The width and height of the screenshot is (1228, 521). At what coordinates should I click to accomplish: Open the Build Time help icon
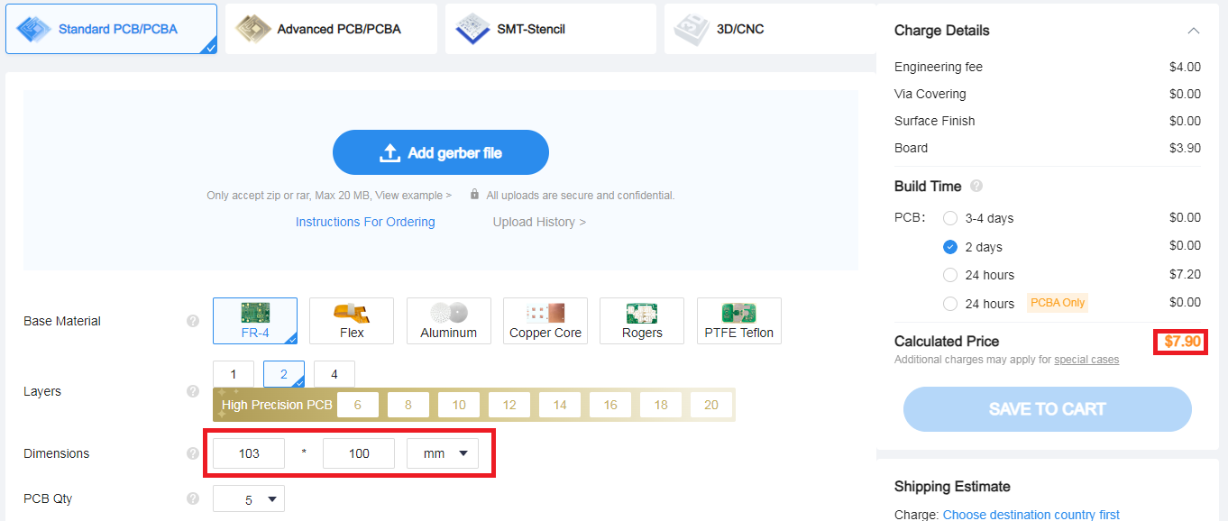tap(976, 187)
